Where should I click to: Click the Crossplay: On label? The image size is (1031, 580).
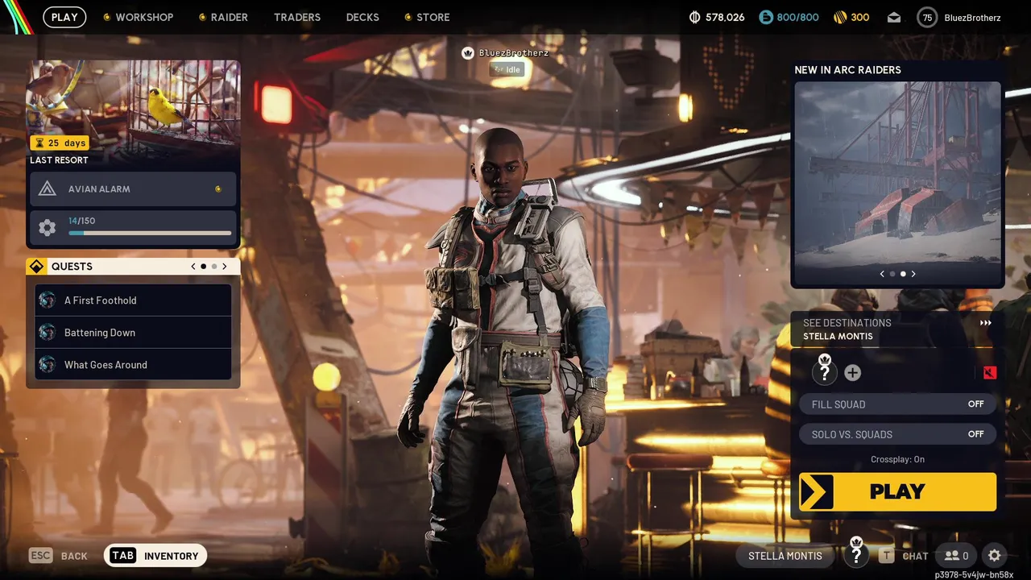[897, 459]
